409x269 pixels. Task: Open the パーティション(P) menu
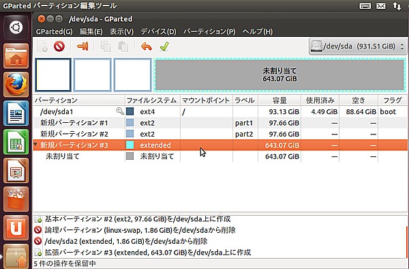(209, 31)
